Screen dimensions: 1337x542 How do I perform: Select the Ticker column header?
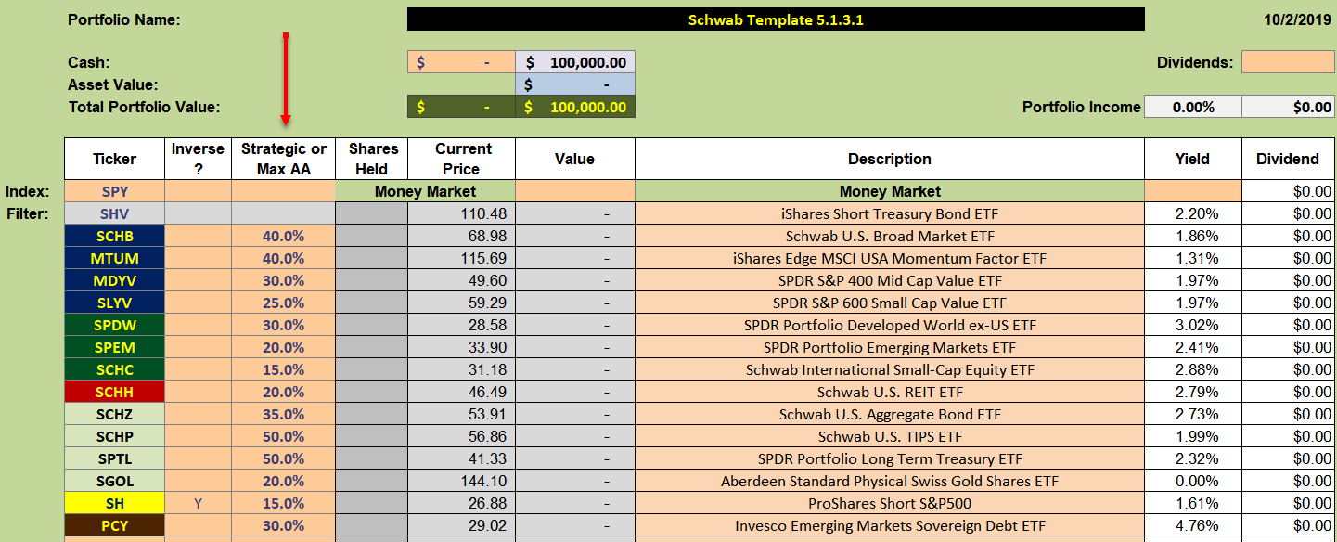pyautogui.click(x=115, y=159)
